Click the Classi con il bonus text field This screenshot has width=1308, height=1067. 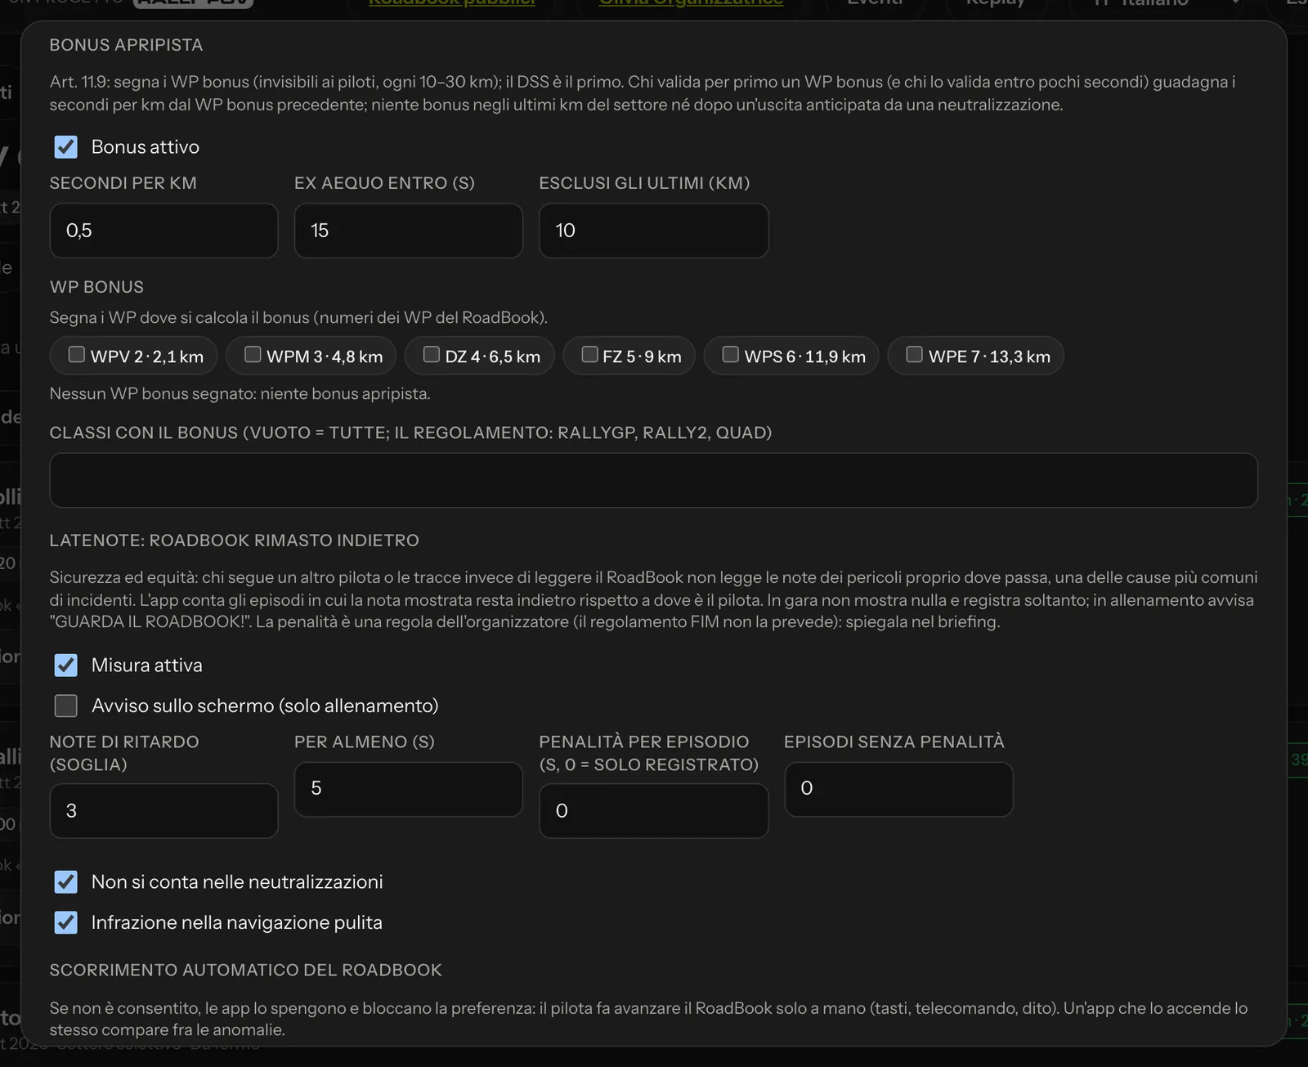point(653,480)
